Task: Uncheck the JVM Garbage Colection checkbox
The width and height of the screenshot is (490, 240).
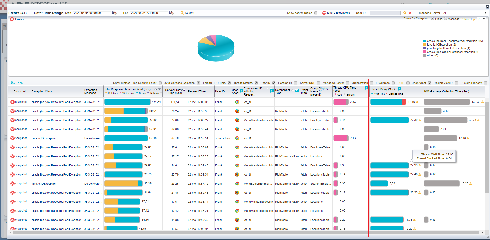Action: tap(198, 83)
